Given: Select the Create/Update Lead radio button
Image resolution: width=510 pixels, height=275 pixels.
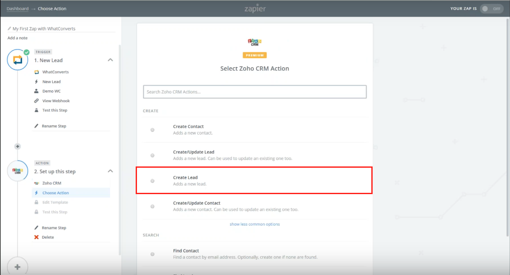Looking at the screenshot, I should click(x=153, y=155).
